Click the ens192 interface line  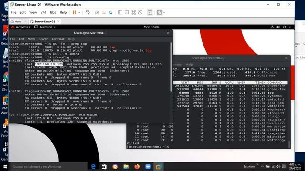coord(69,91)
